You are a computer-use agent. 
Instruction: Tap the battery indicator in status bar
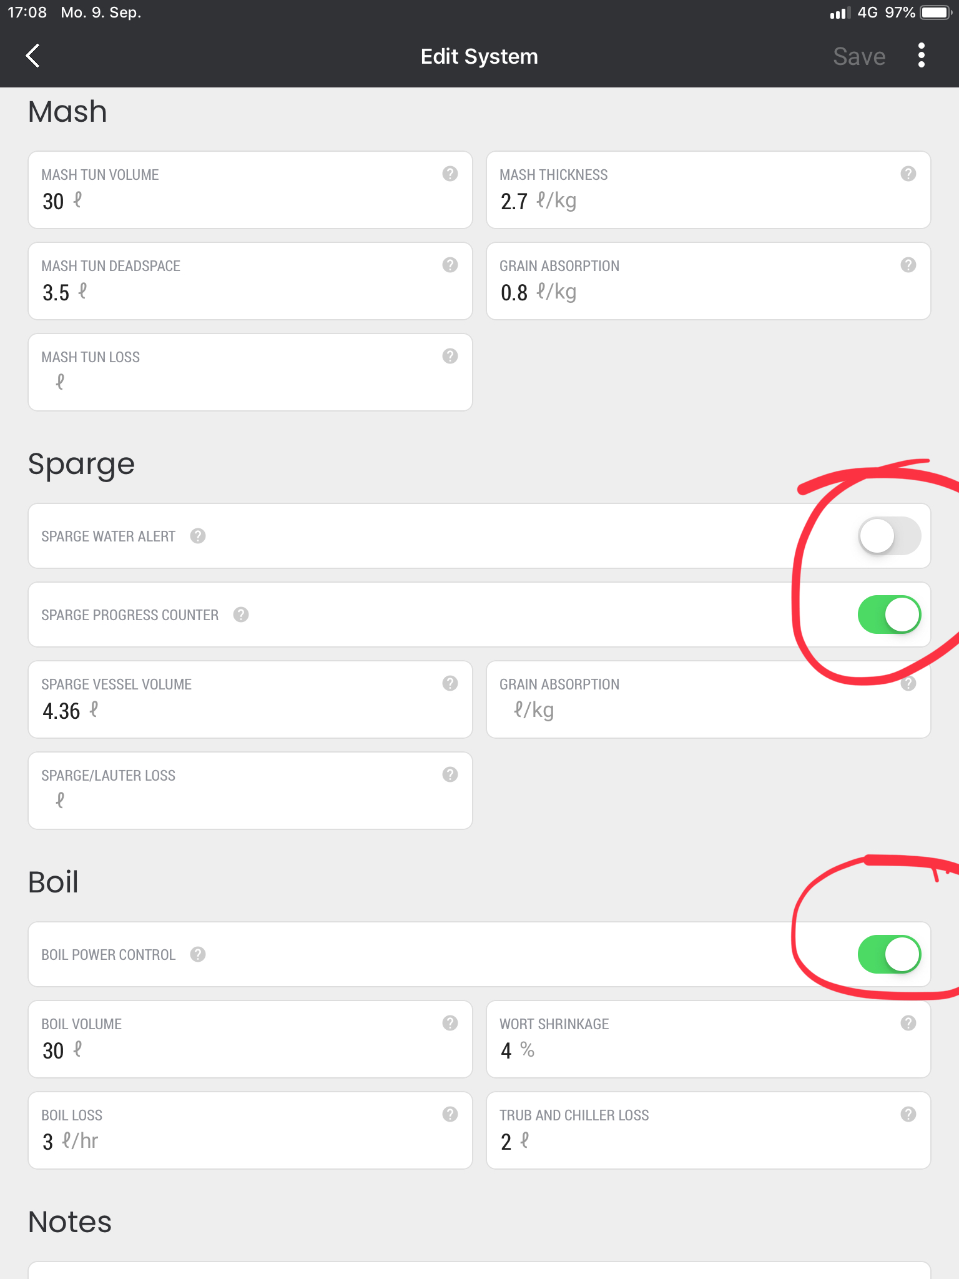pyautogui.click(x=935, y=13)
